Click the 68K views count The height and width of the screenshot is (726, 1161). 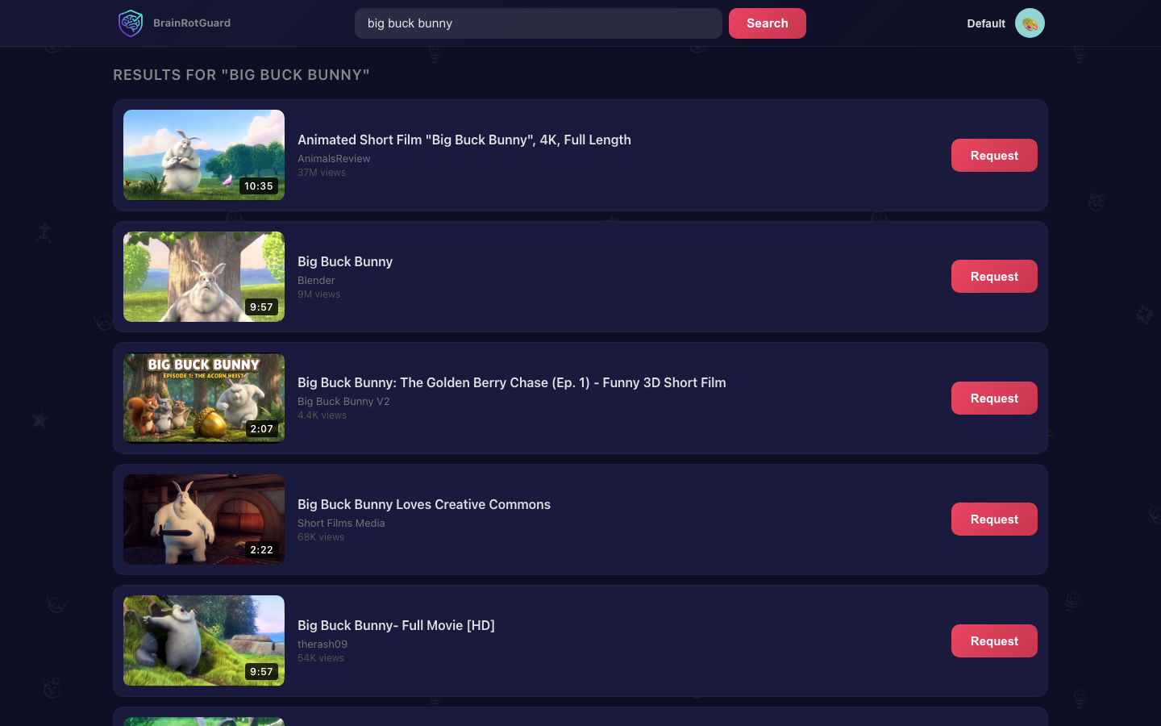[321, 537]
